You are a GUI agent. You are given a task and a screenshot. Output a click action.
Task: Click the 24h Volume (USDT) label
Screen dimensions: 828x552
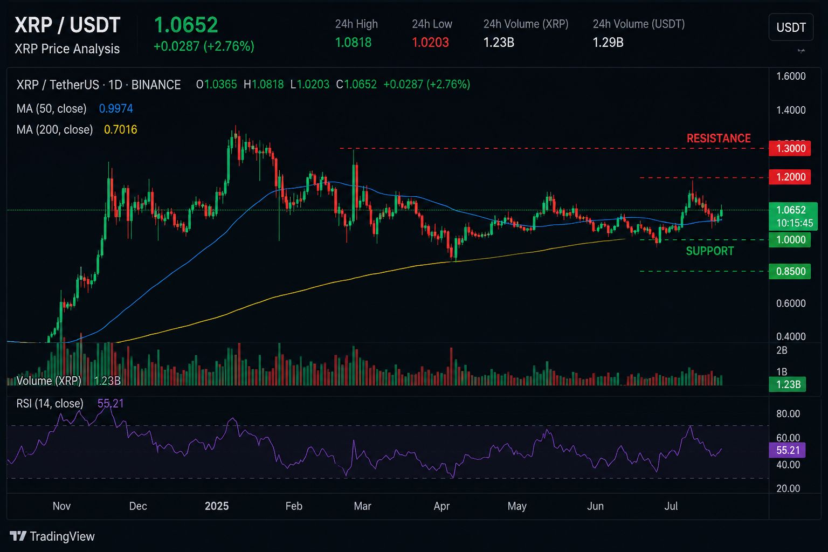pos(639,24)
